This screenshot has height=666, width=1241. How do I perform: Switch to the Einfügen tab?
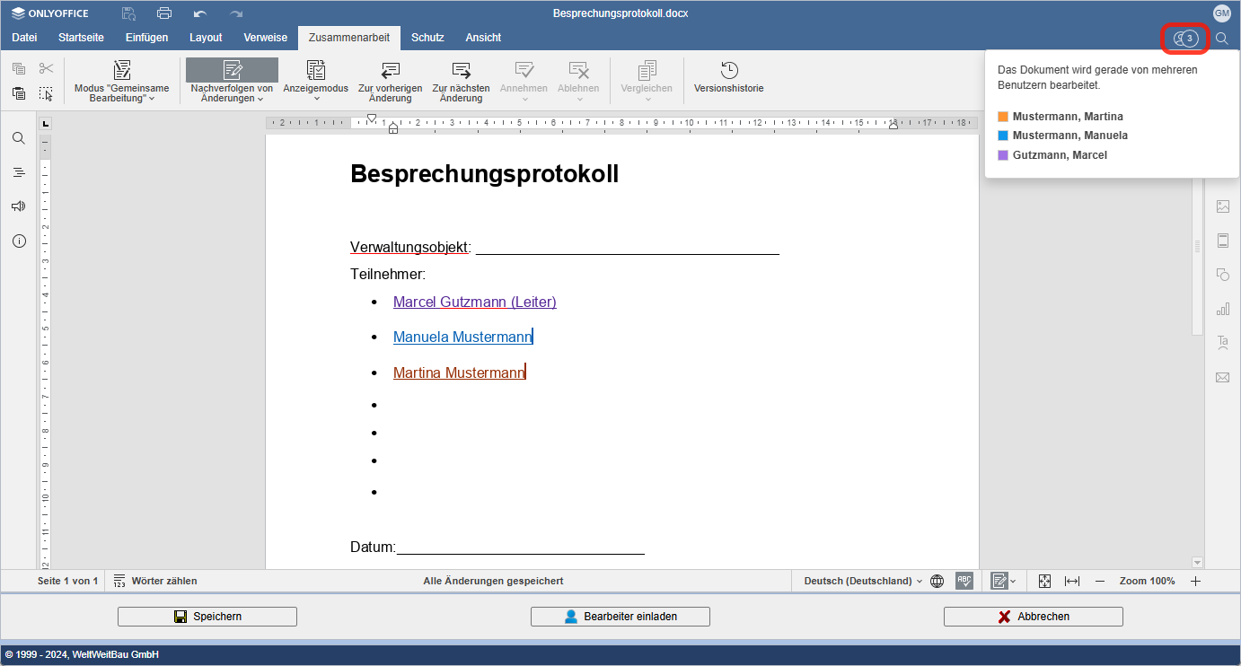coord(146,38)
